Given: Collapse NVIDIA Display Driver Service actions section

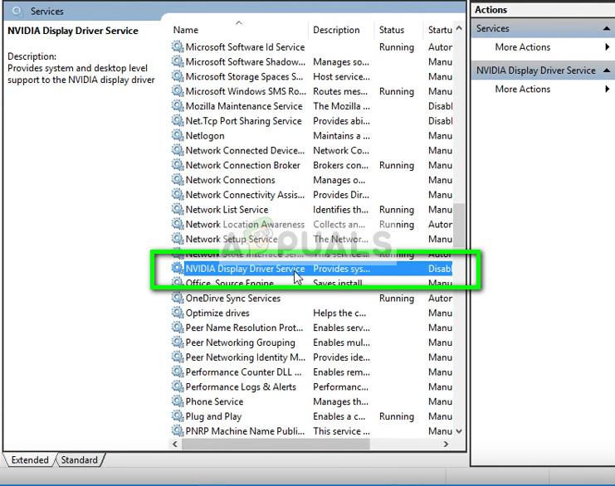Looking at the screenshot, I should (607, 70).
